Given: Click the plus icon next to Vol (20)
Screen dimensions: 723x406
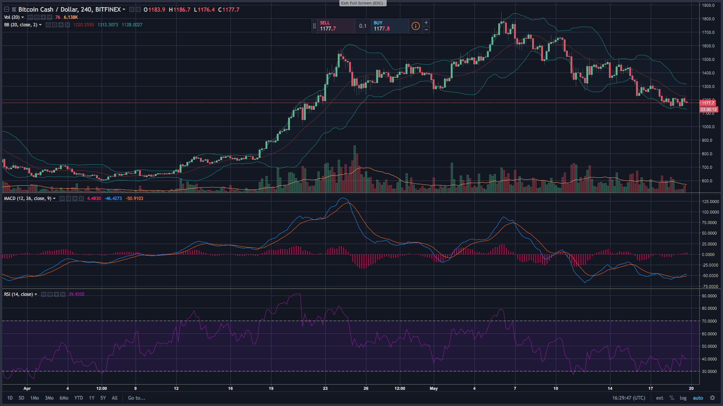Looking at the screenshot, I should [x=43, y=17].
